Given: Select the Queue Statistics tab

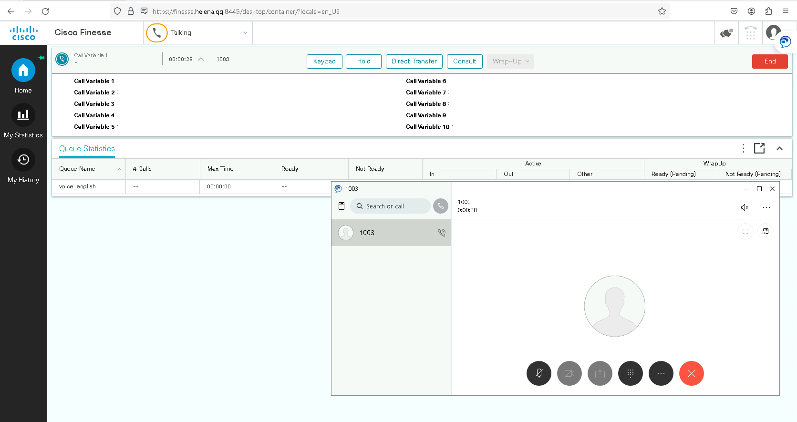Looking at the screenshot, I should [87, 149].
